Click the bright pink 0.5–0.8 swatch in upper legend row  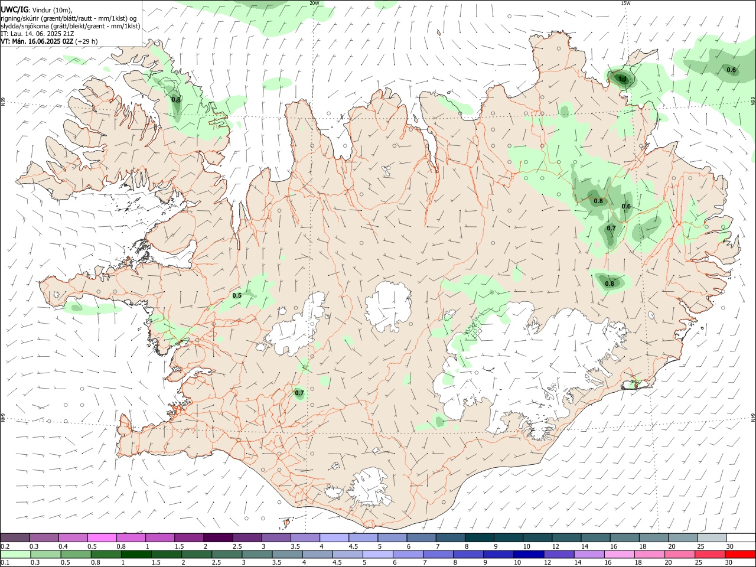pos(102,537)
